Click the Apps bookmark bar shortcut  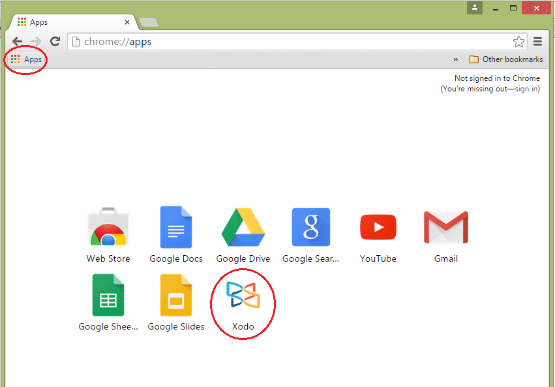pos(27,59)
